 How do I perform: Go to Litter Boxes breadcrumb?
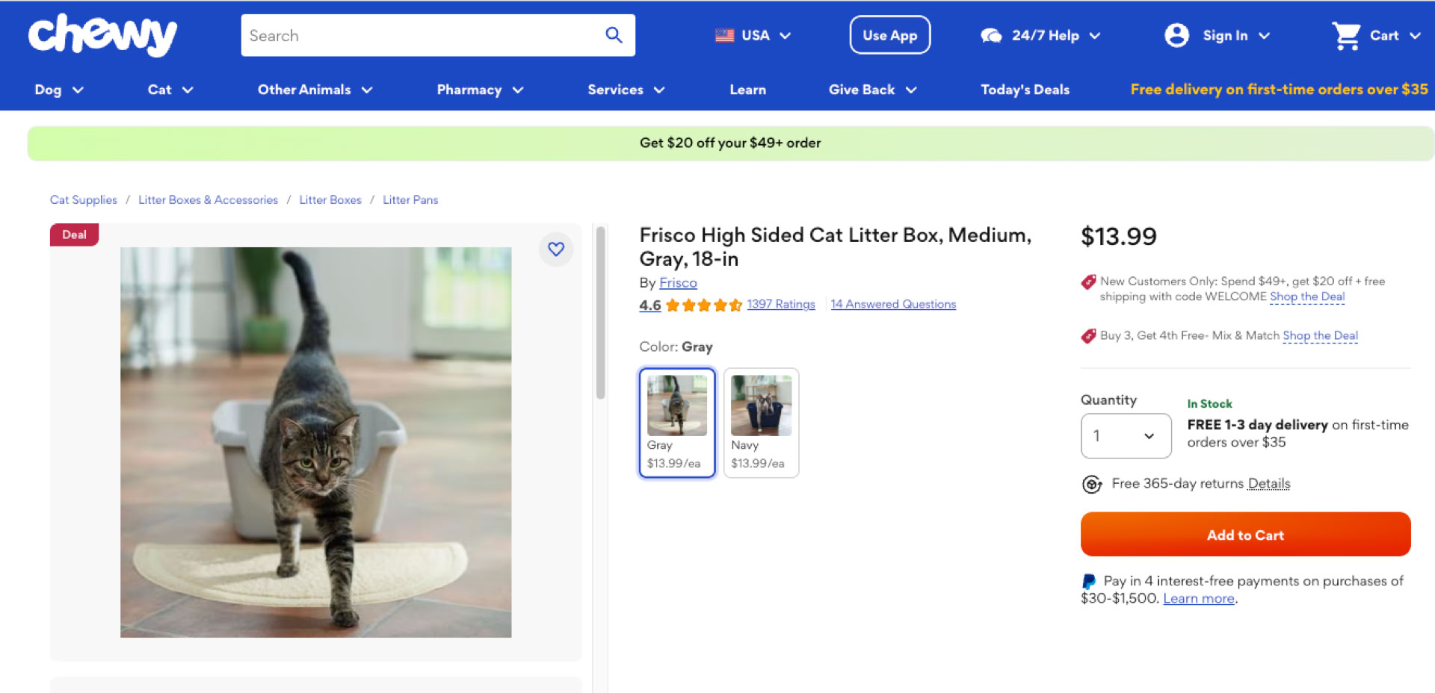(x=330, y=200)
